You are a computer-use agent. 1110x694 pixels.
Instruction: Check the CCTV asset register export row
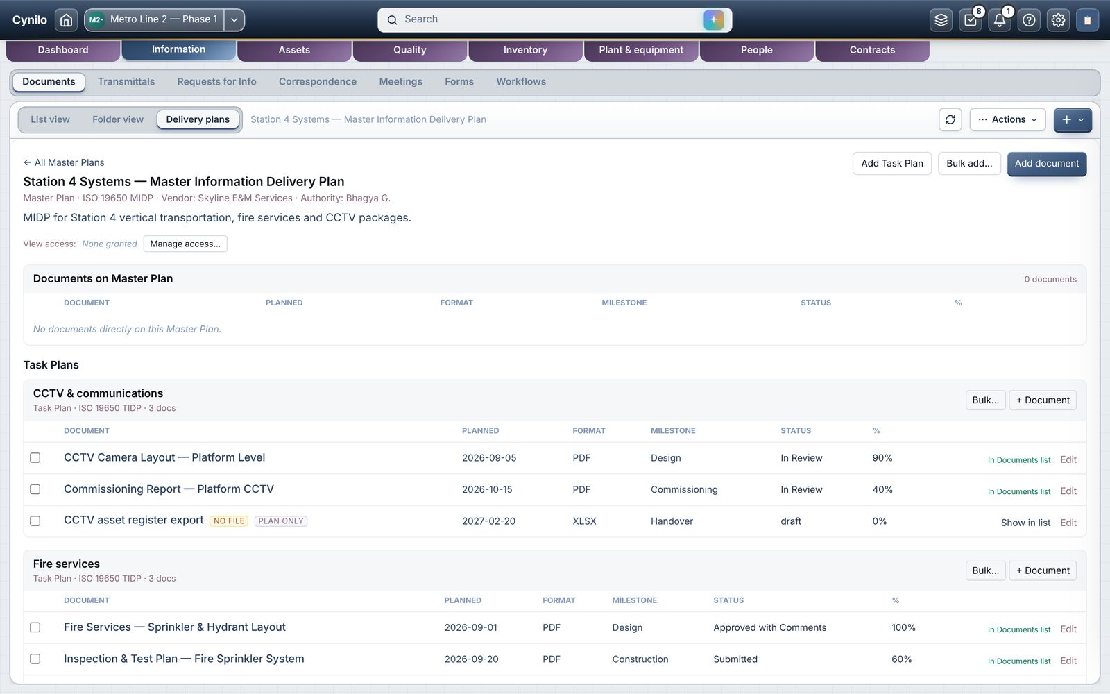(x=35, y=520)
